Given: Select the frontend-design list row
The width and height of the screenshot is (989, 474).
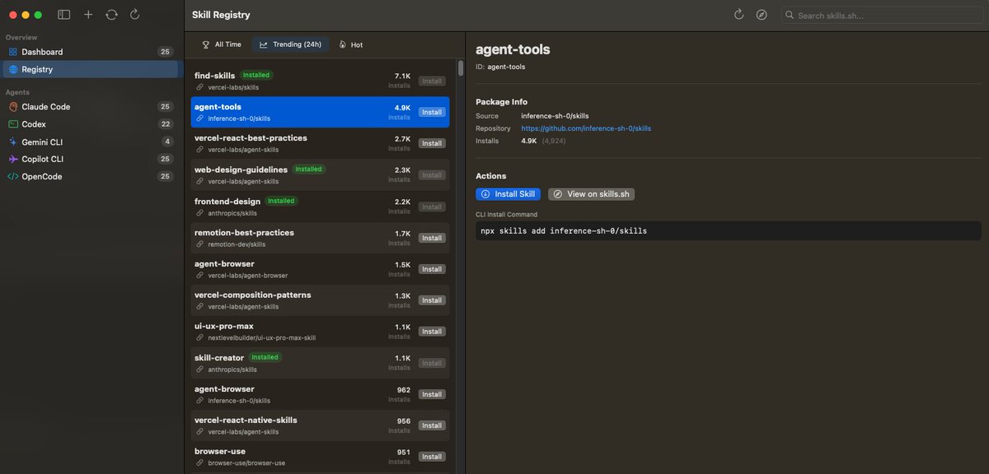Looking at the screenshot, I should (x=320, y=206).
